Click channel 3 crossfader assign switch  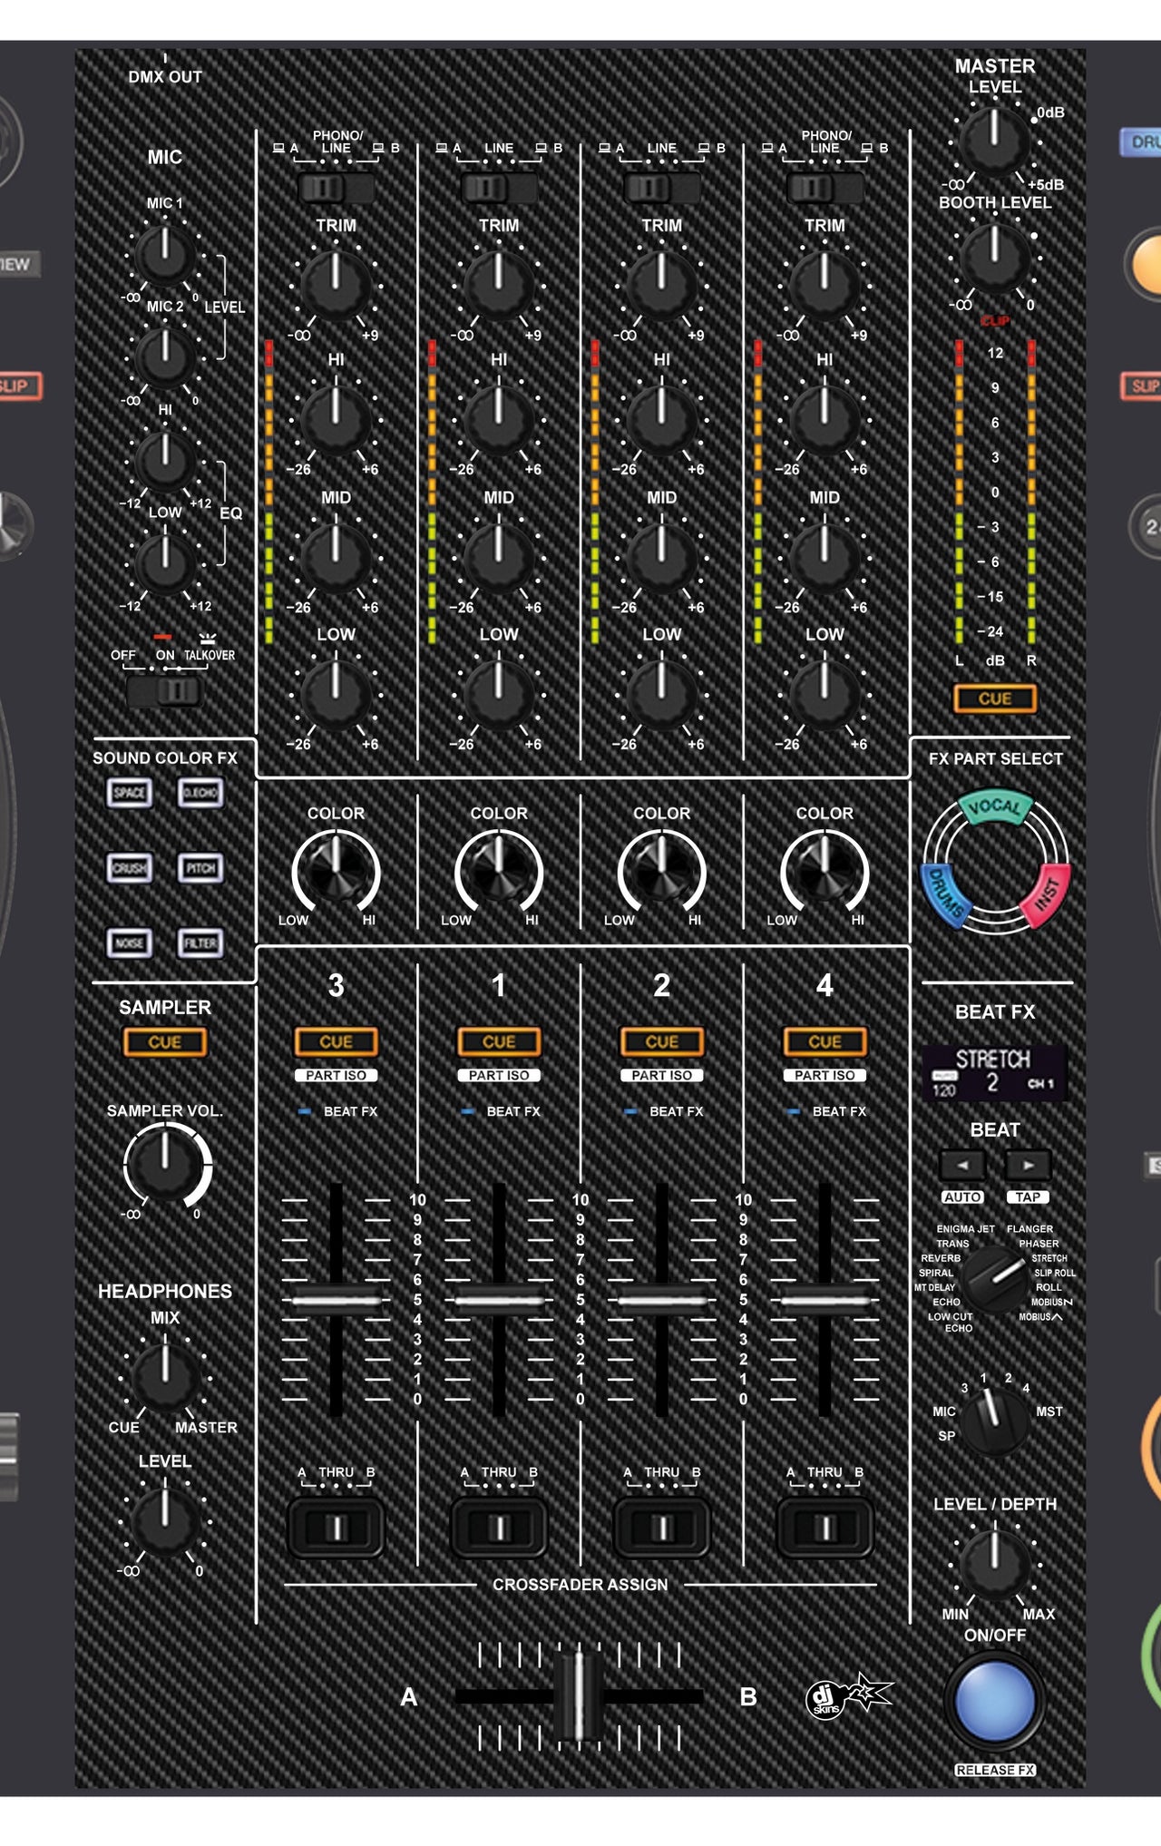tap(336, 1529)
